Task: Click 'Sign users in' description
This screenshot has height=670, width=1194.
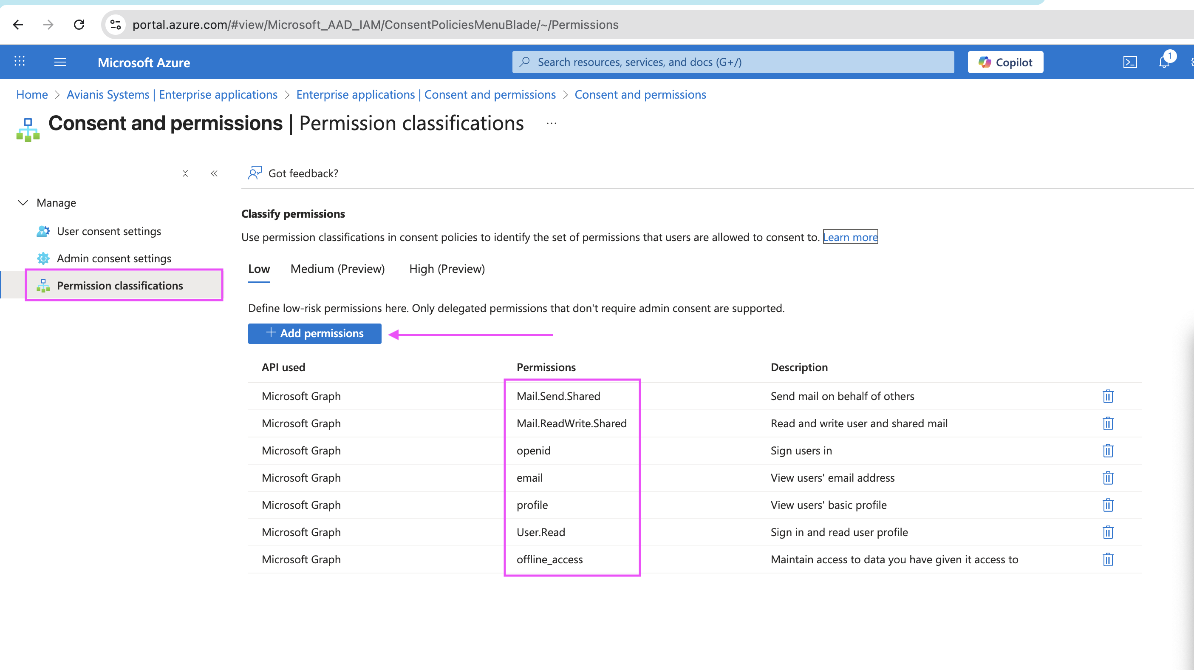Action: (801, 451)
